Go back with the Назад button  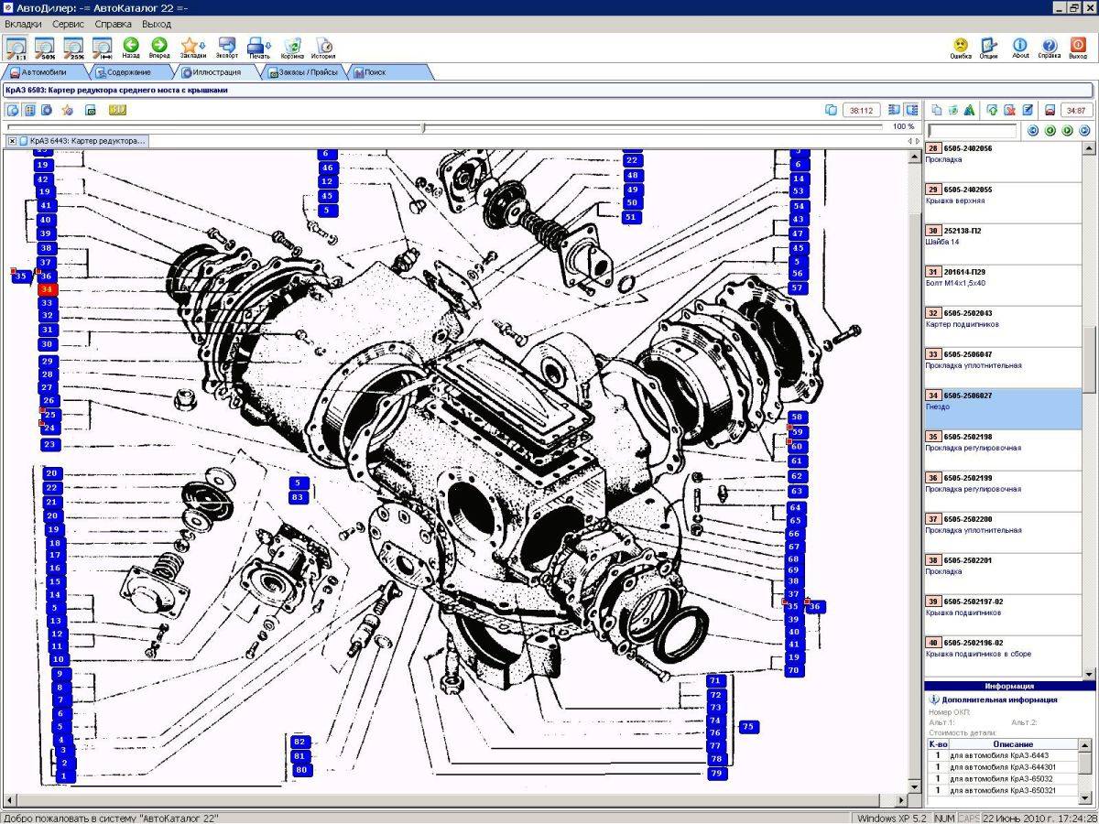coord(131,48)
